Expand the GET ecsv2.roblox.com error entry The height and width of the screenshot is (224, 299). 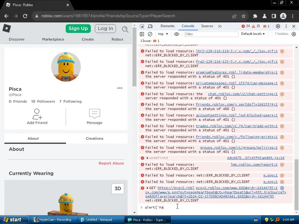[x=147, y=188]
